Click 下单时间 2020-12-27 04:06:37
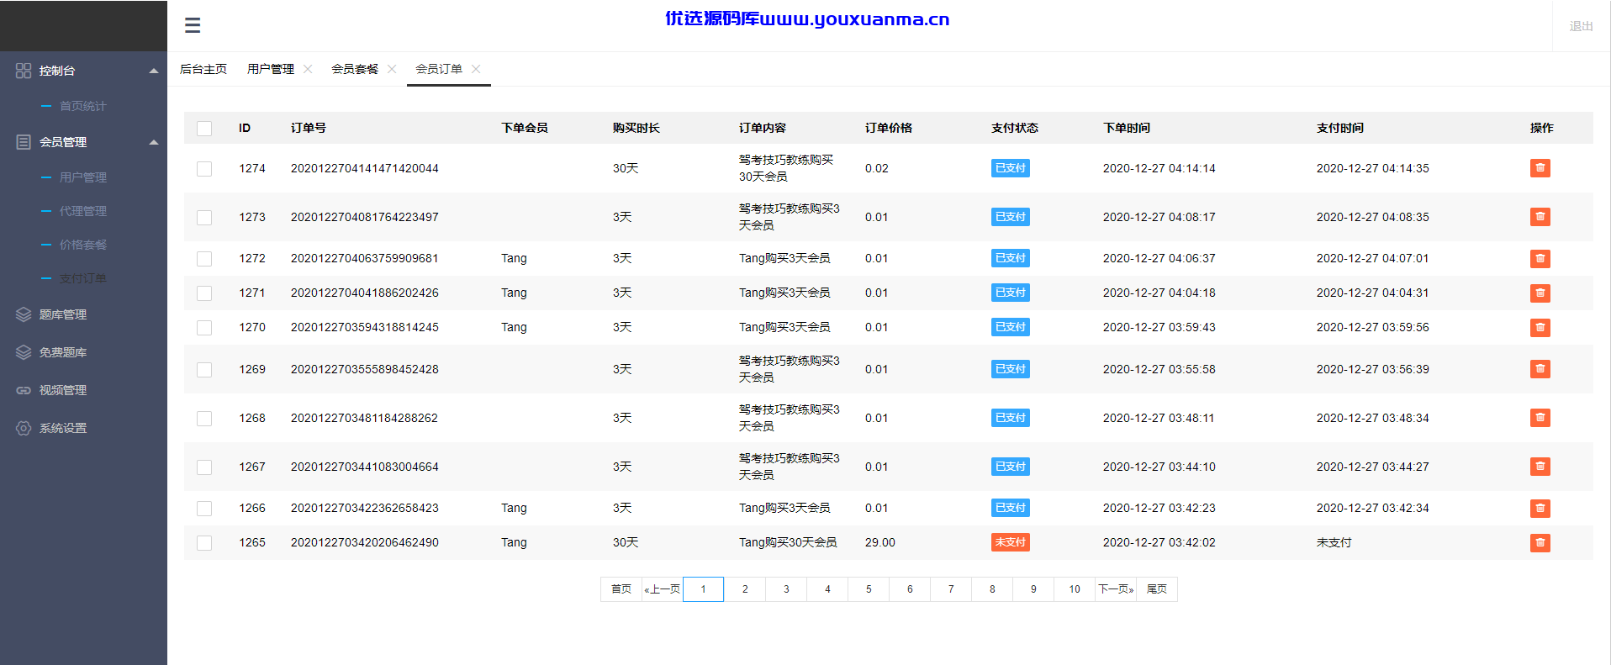This screenshot has width=1611, height=665. (x=1159, y=258)
